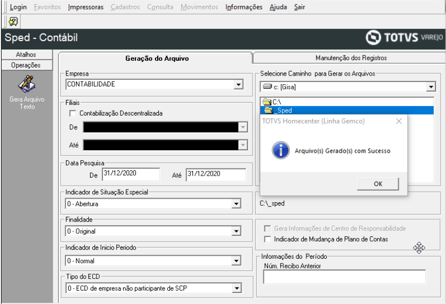
Task: Toggle Contabilização Descentralizada checkbox
Action: (73, 113)
